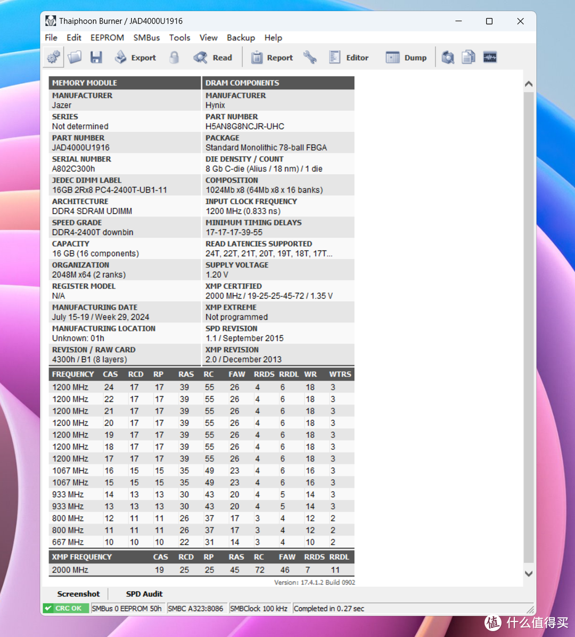This screenshot has width=575, height=637.
Task: Open the Editor toolbar button
Action: [349, 57]
